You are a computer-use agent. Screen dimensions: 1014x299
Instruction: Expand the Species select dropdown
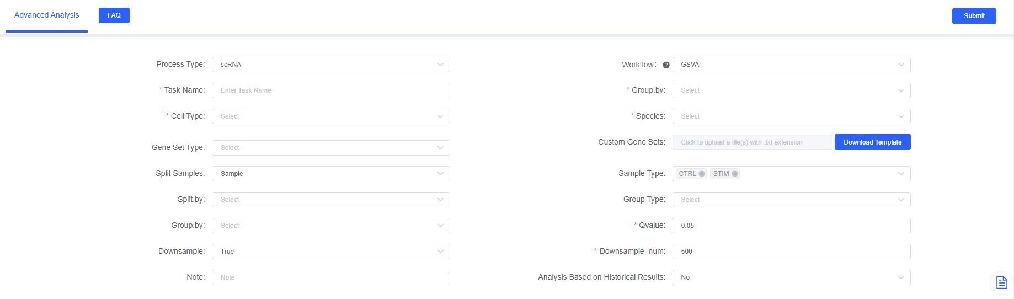[x=791, y=116]
